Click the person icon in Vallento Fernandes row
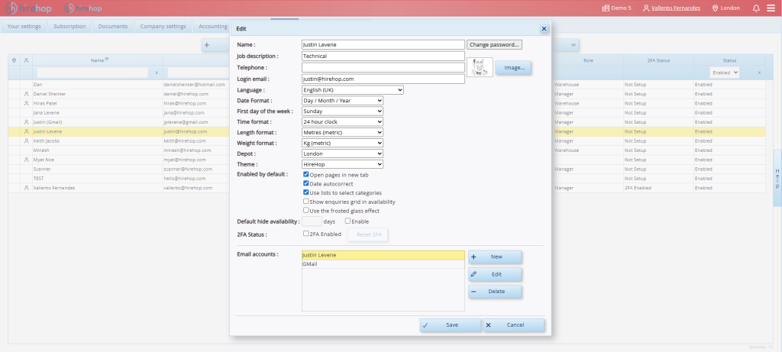782x352 pixels. (x=27, y=188)
